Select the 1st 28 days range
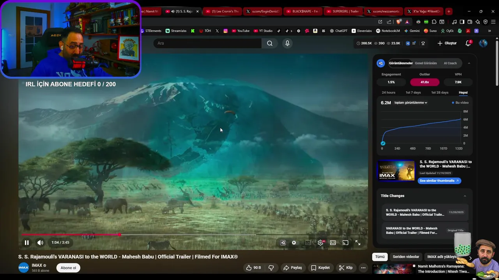Screen dimensions: 499x280 pyautogui.click(x=440, y=93)
